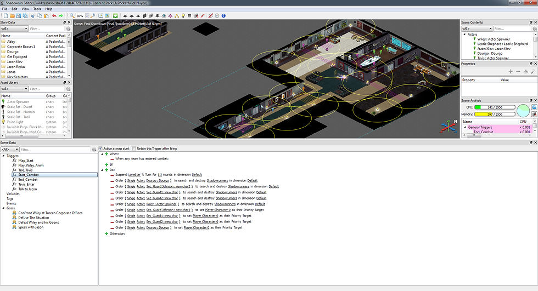Screen dimensions: 538x291
Task: Click the Wiley : Actor Spawner link
Action: point(161,204)
